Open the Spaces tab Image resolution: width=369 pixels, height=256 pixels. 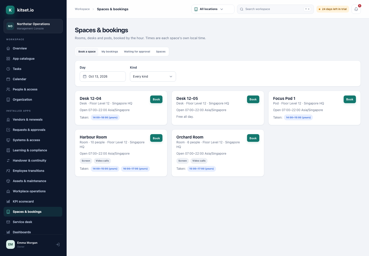pos(161,52)
